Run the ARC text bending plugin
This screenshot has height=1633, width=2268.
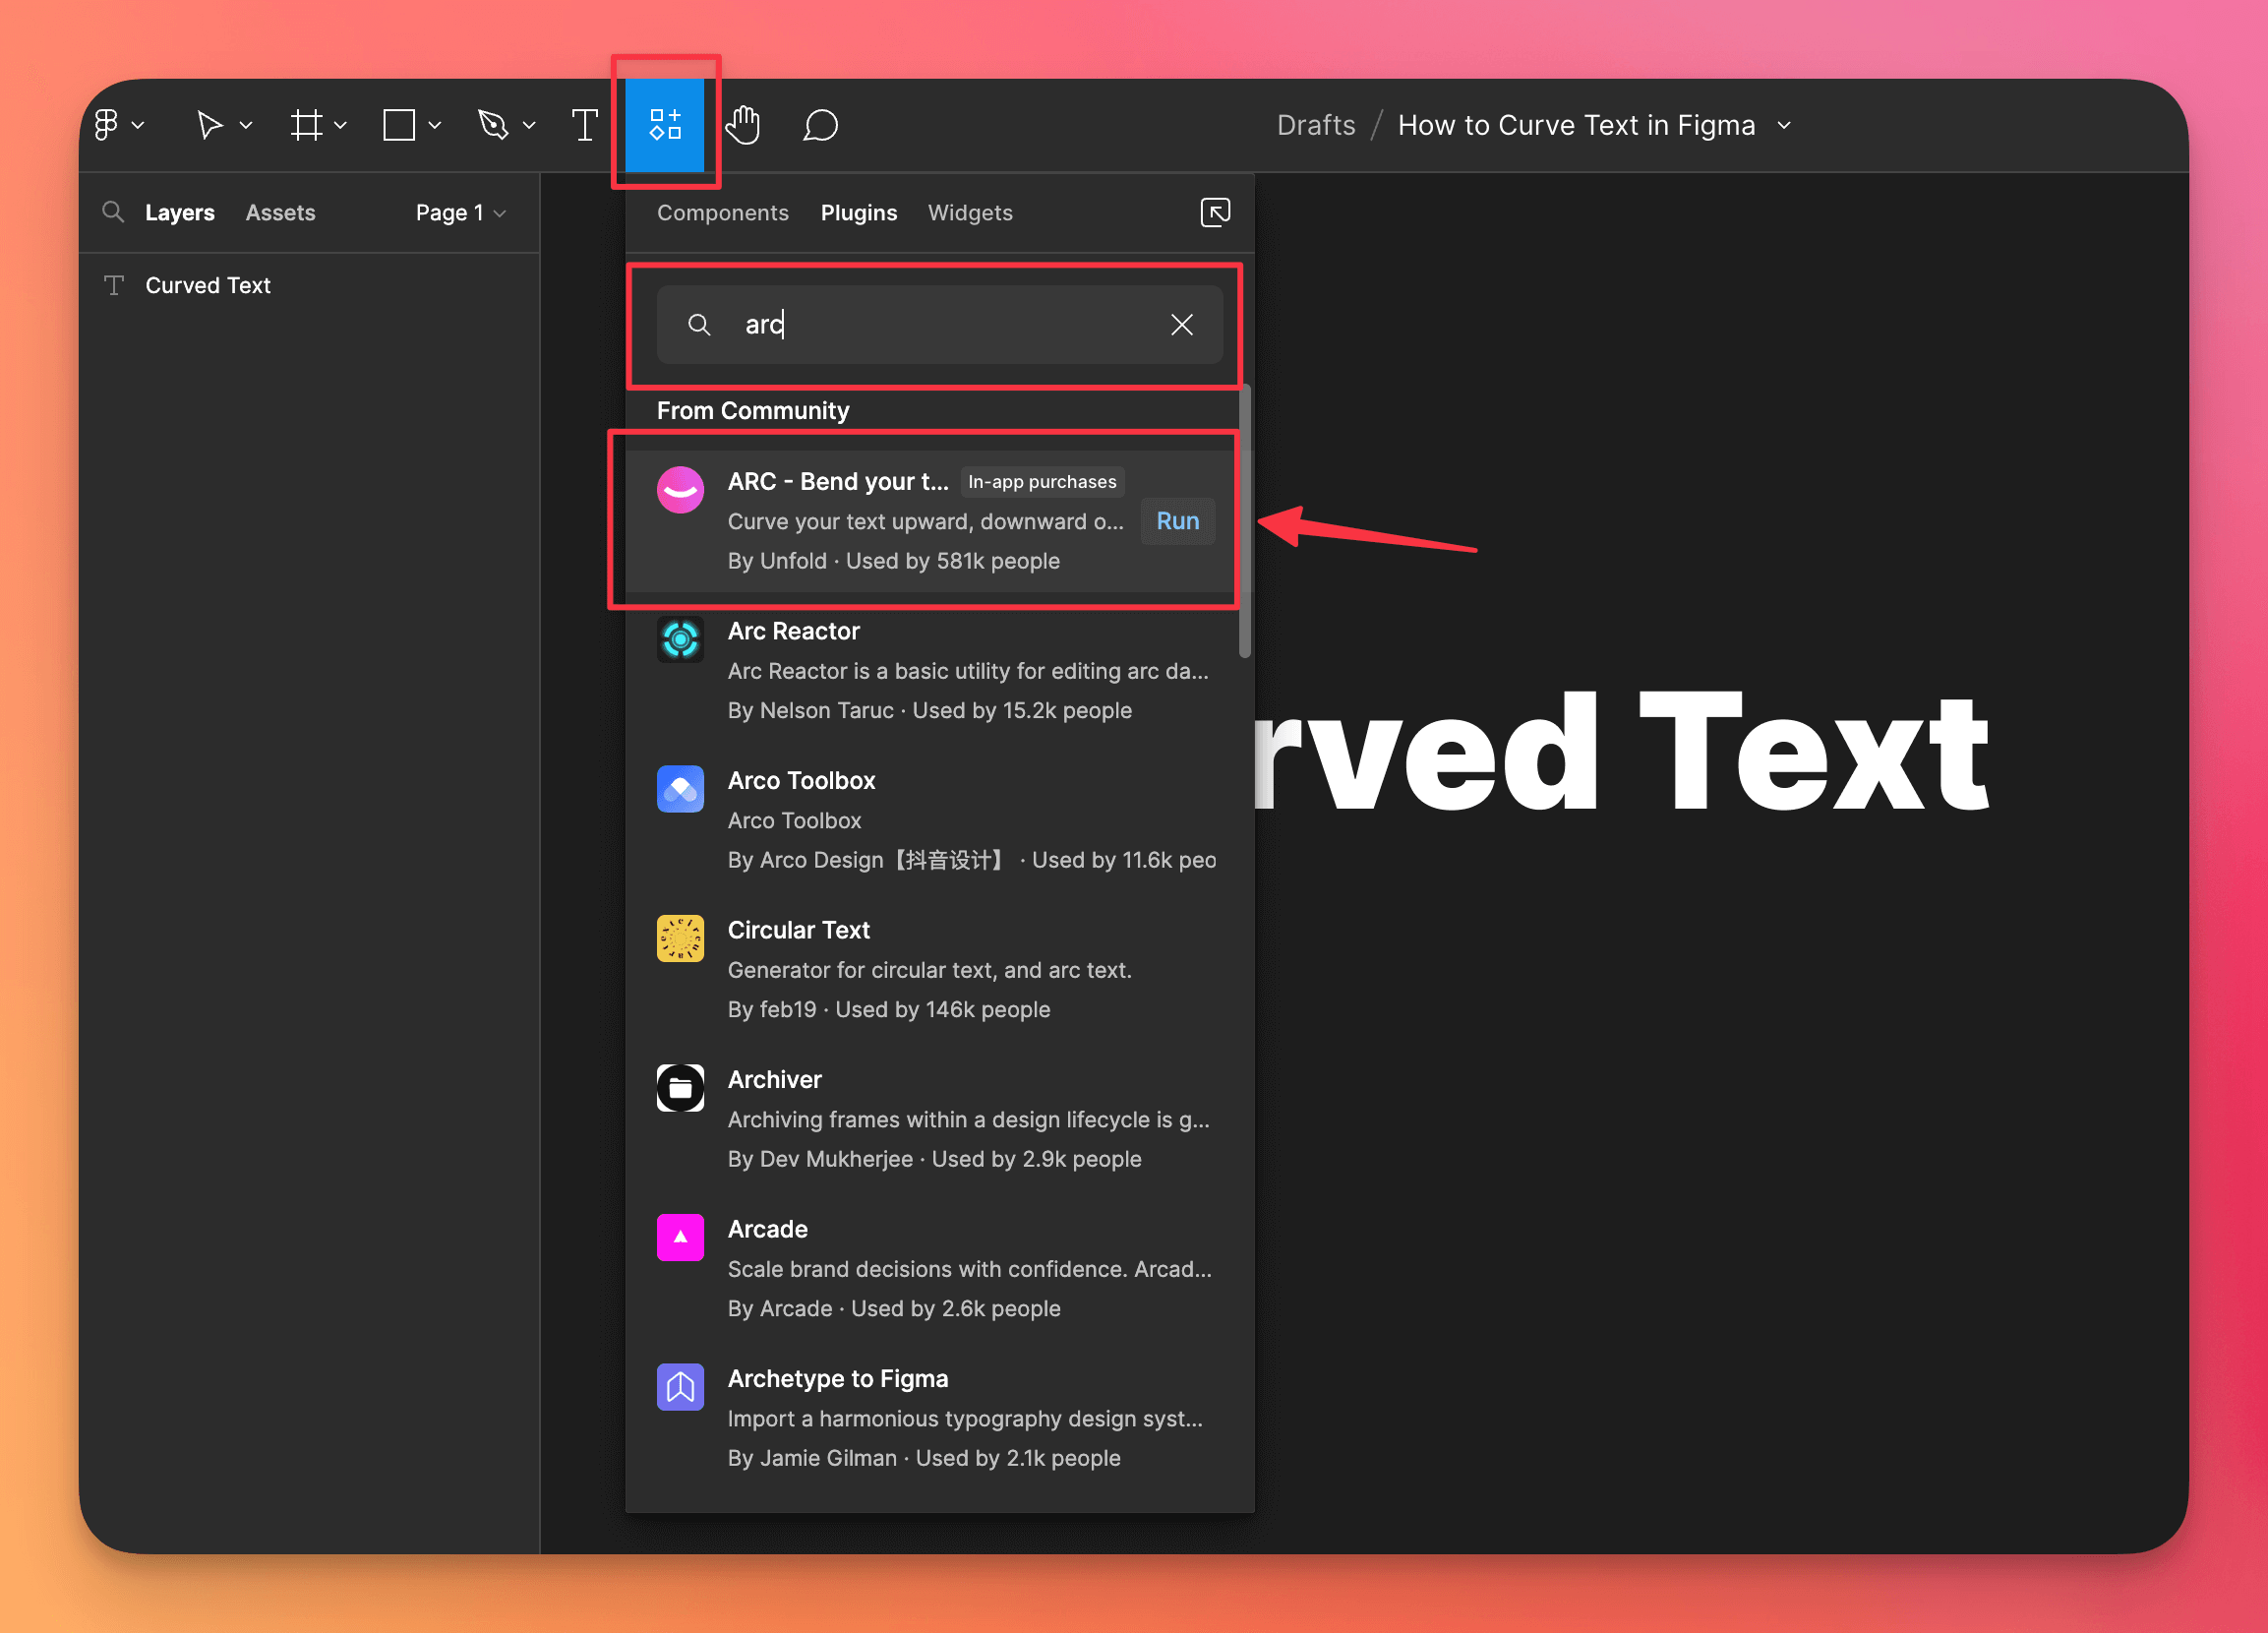[x=1177, y=521]
